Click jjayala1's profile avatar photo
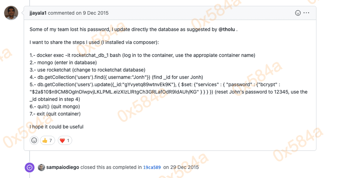Image resolution: width=340 pixels, height=178 pixels. point(11,13)
